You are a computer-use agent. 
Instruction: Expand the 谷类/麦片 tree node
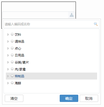[x=8, y=62]
